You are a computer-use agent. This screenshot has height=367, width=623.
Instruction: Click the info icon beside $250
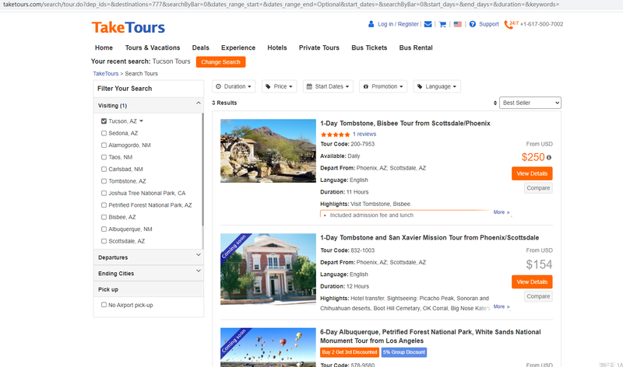549,158
